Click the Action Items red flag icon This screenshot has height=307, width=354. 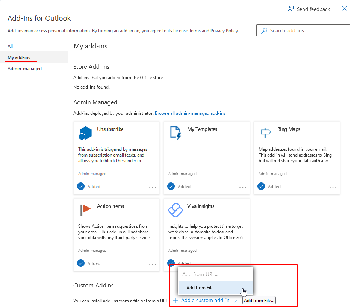coord(85,210)
